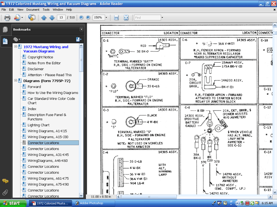Zoom in with the plus button
277x207 pixels.
[88, 17]
